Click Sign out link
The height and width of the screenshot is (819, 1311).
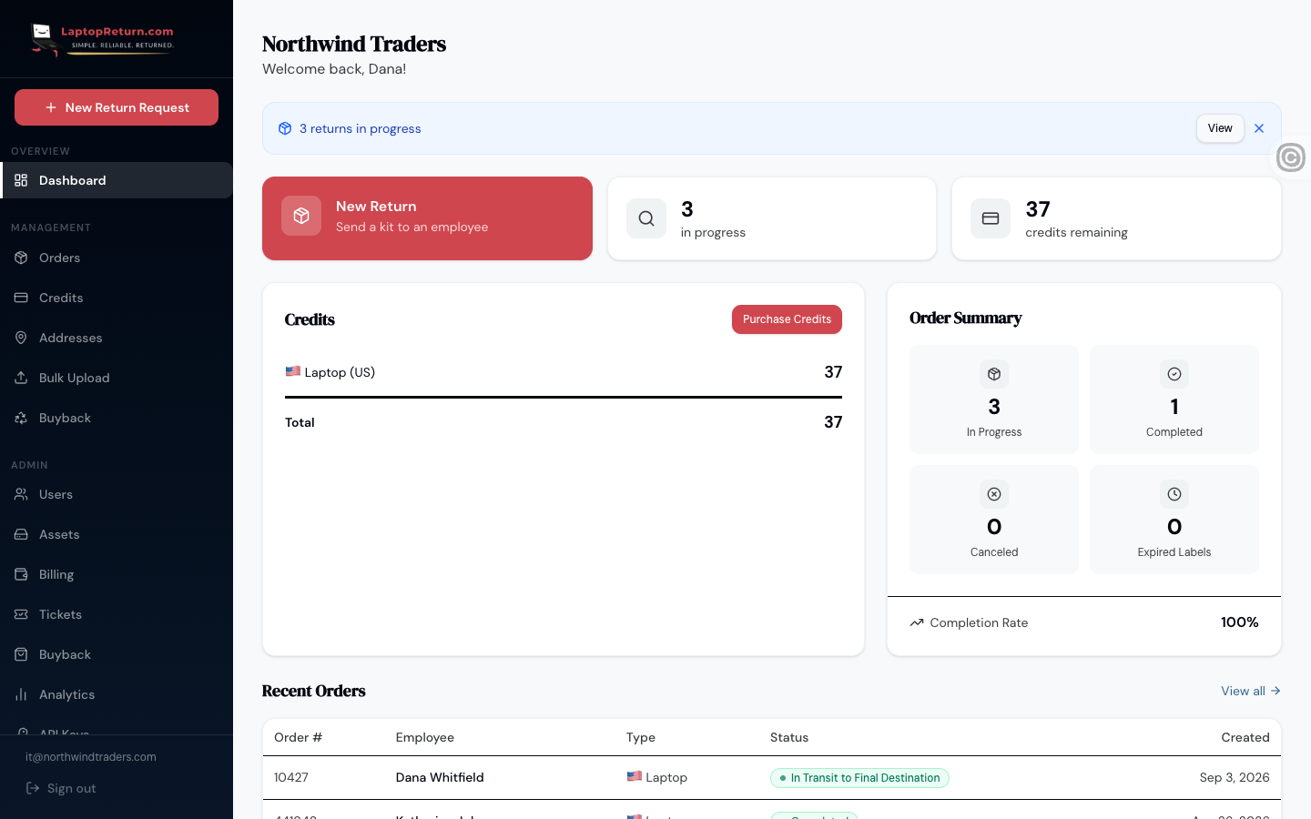tap(61, 788)
